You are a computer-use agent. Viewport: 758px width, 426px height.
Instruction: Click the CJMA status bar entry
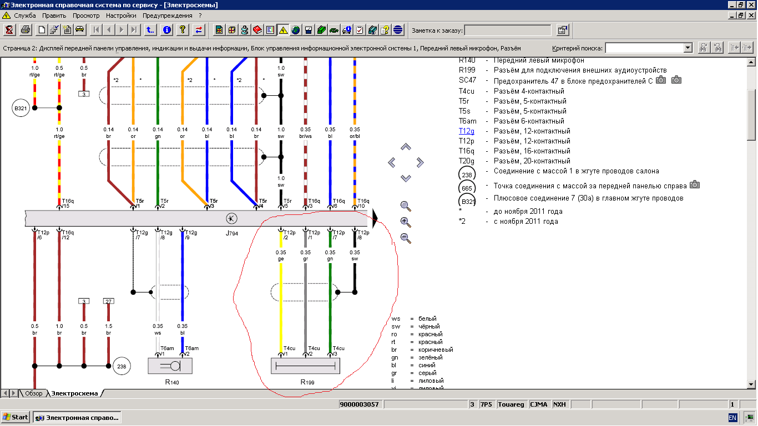(x=539, y=404)
